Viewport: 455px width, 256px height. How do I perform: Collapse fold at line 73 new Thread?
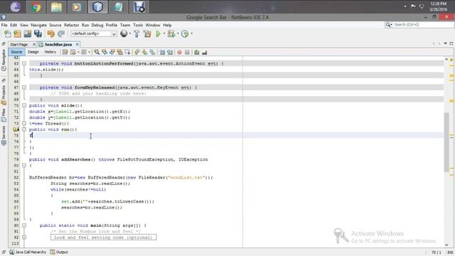[24, 123]
